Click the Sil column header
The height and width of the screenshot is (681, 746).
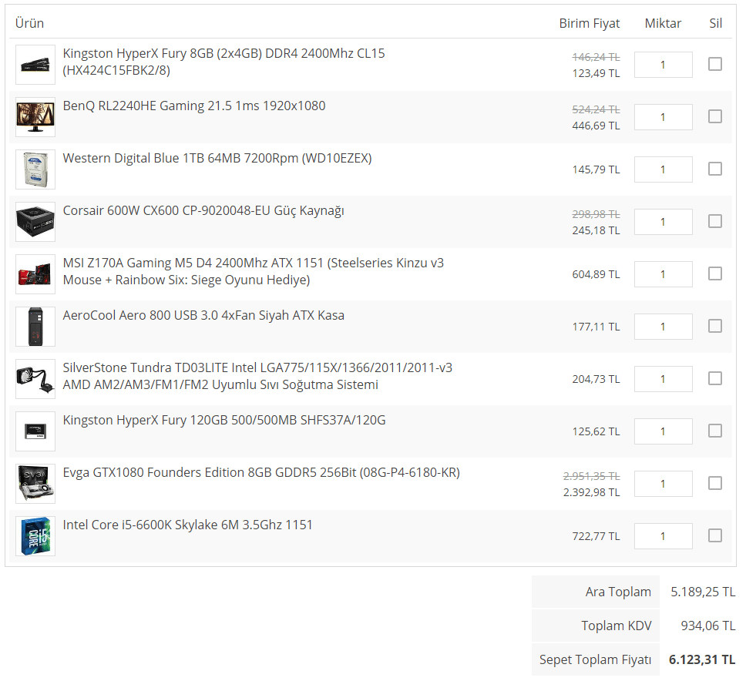pos(715,23)
